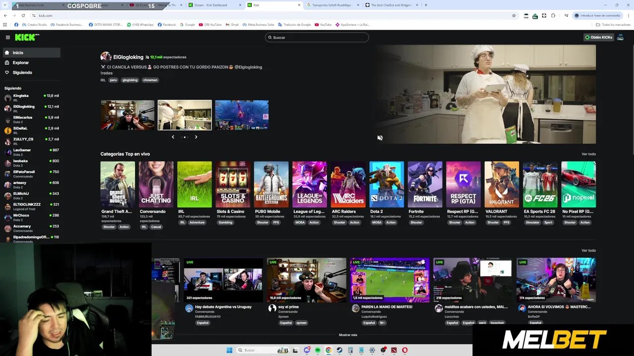Open the Just Chatting category cover
This screenshot has height=356, width=634.
click(156, 184)
